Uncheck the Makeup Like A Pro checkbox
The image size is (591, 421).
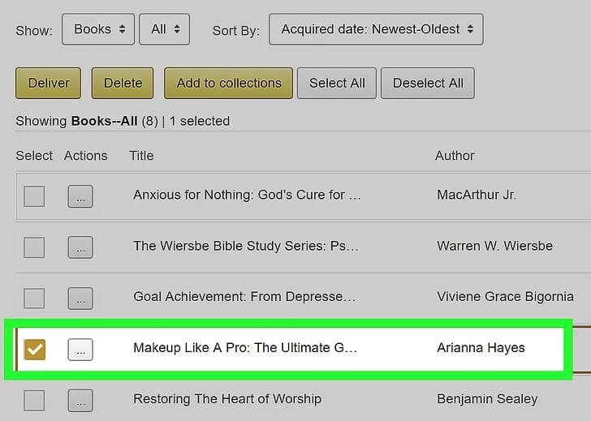[34, 350]
